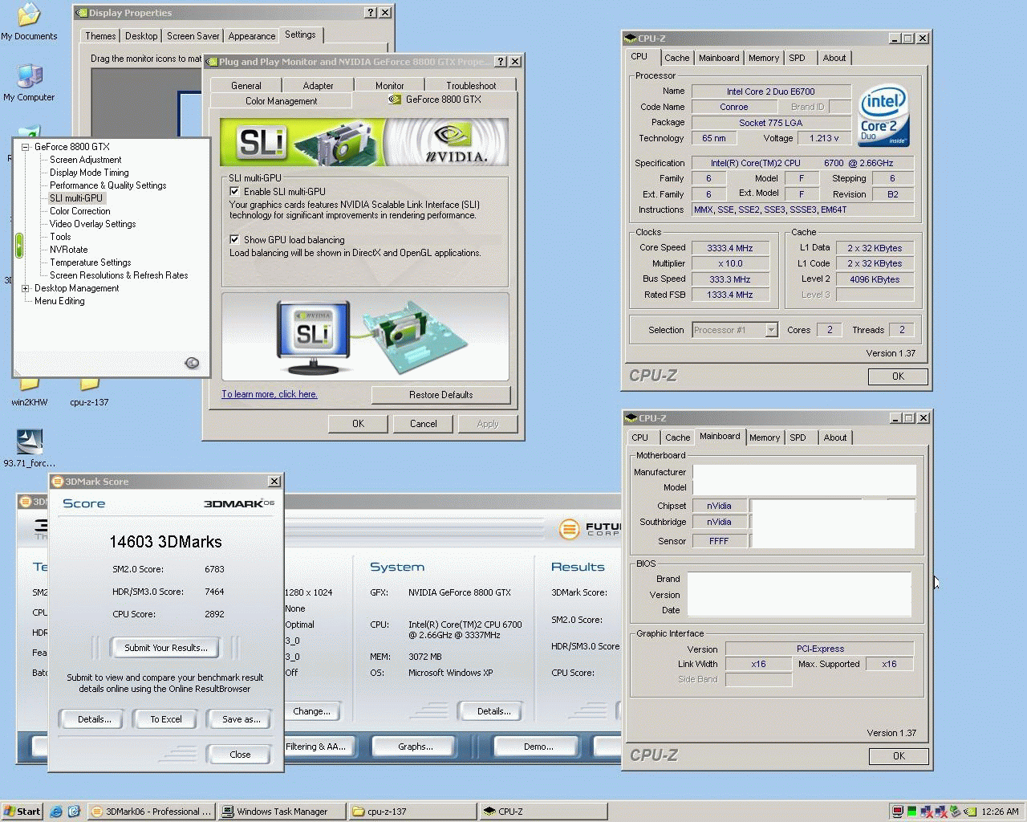This screenshot has height=822, width=1027.
Task: Click the NVIDIA logo icon in the GeForce menu panel
Action: [x=192, y=363]
